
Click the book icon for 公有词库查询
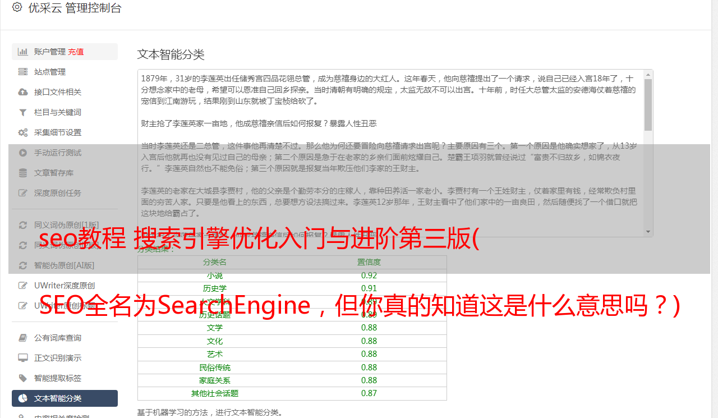[x=23, y=338]
